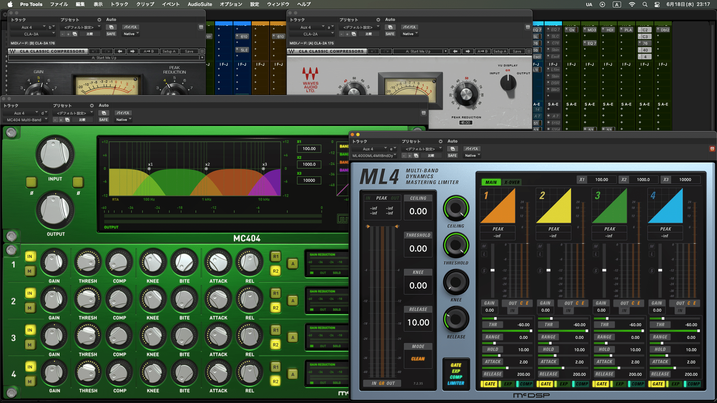Click A→B copy button in CLA-3A
This screenshot has width=717, height=403.
149,51
